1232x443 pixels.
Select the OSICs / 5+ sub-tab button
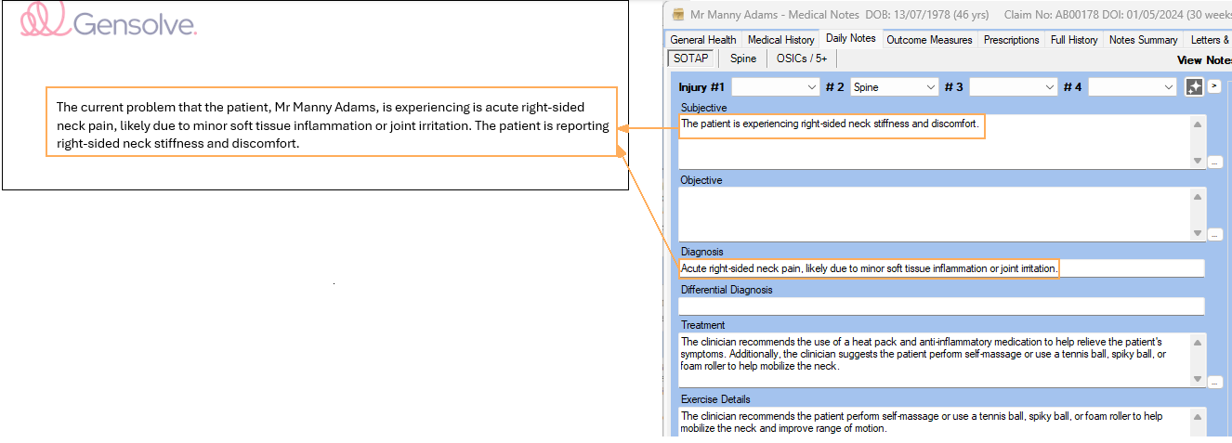tap(801, 59)
